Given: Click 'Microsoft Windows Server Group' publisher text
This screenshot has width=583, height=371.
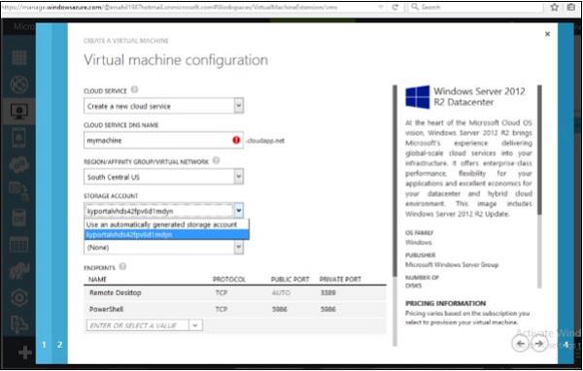Looking at the screenshot, I should tap(452, 265).
